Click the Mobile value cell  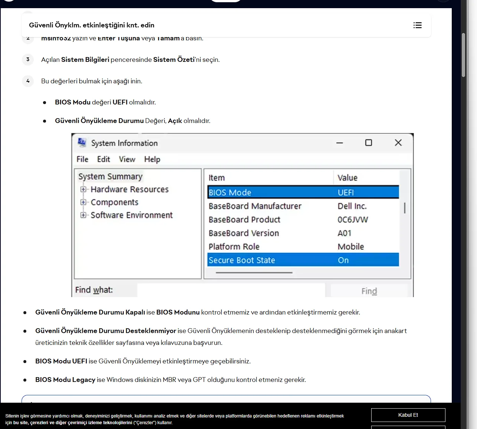point(351,247)
